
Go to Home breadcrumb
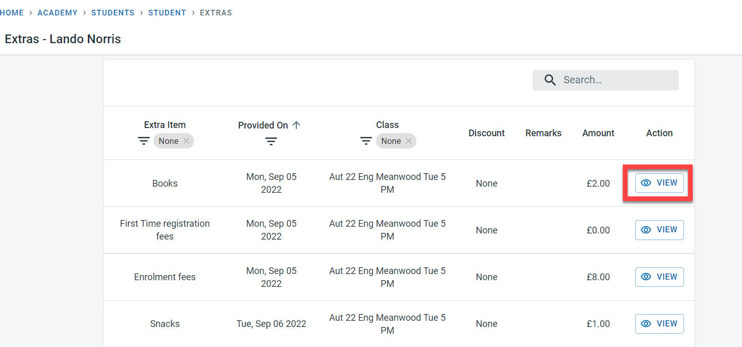pos(12,13)
